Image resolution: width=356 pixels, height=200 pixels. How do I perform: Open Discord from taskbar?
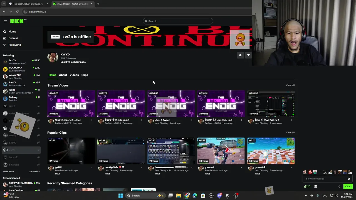click(x=219, y=196)
